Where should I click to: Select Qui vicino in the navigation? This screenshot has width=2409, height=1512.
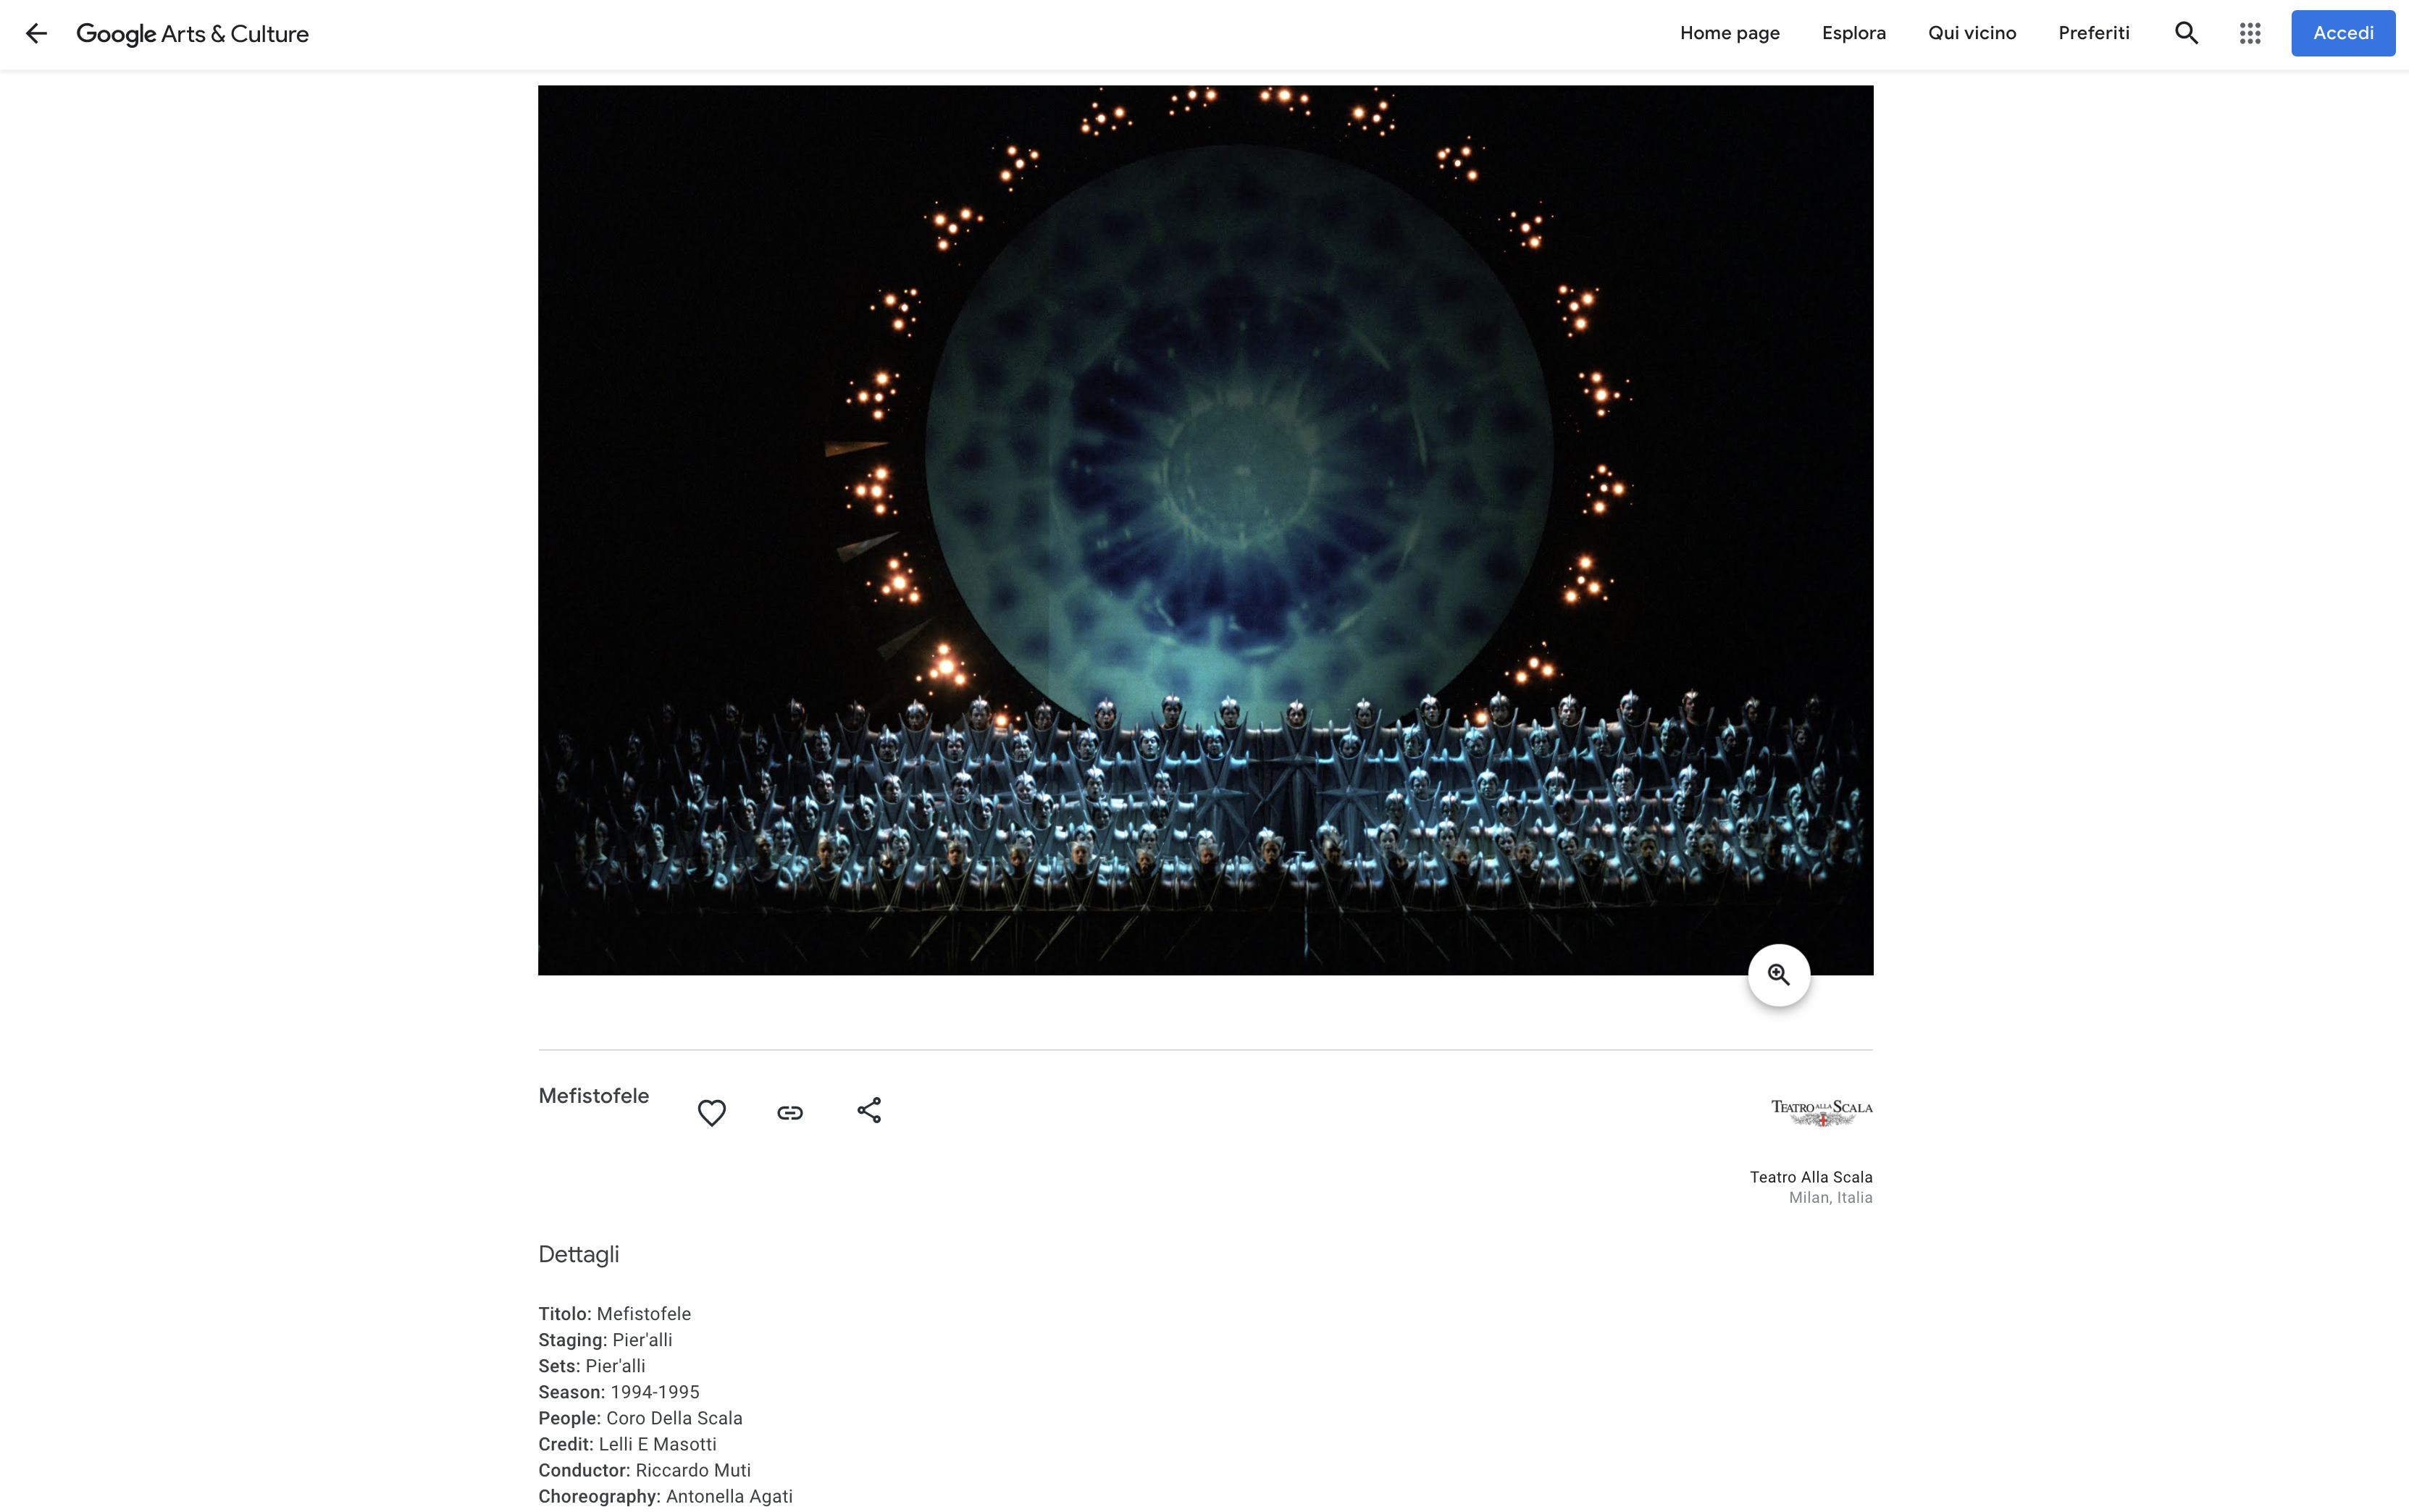coord(1971,33)
